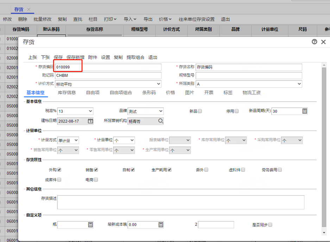Screen dimensions: 330x242
Task: Enable the 停用 checkbox
Action: pyautogui.click(x=236, y=111)
